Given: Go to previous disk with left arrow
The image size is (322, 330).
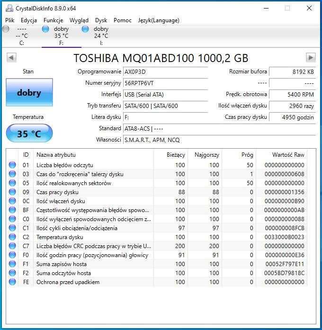Looking at the screenshot, I should (x=11, y=57).
